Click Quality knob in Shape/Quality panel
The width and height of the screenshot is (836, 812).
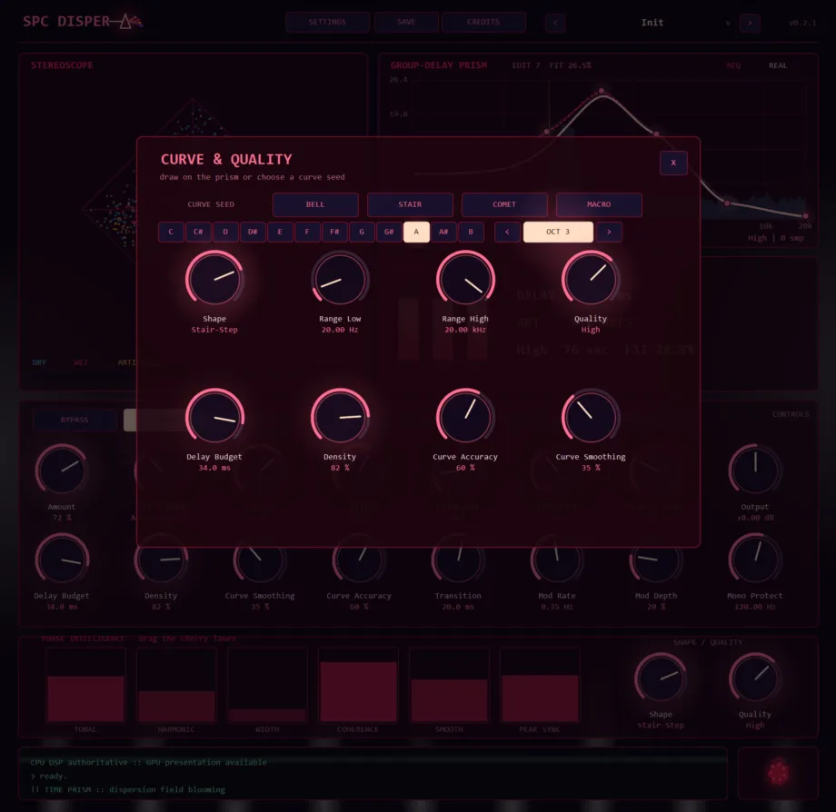(755, 678)
